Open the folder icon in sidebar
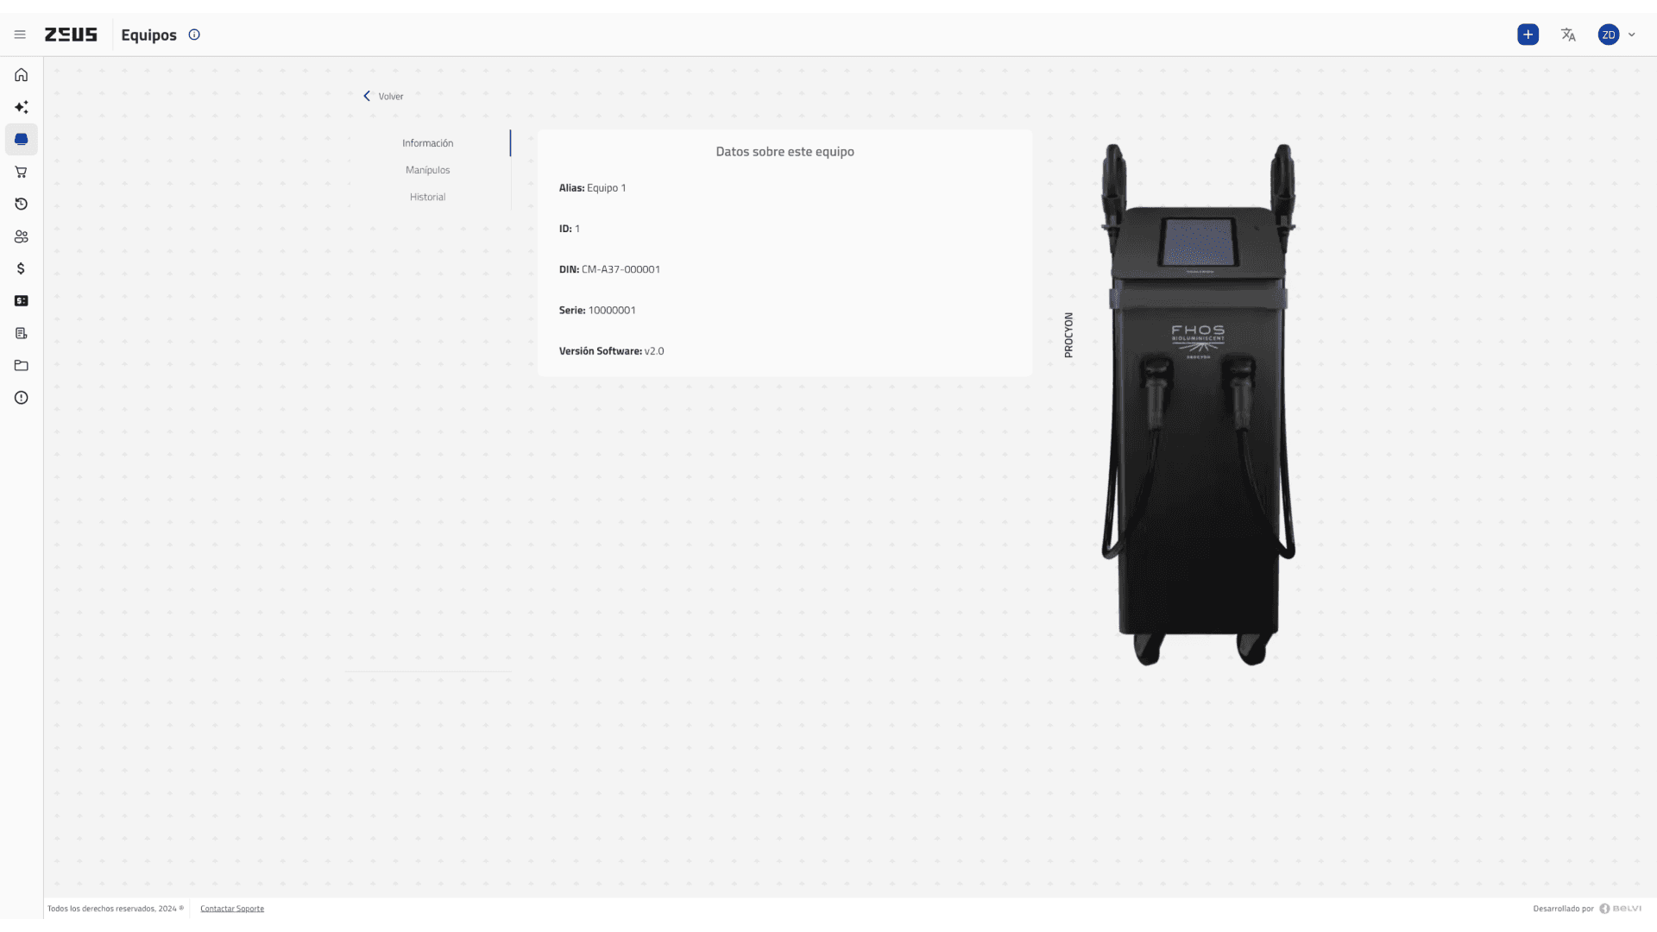 coord(22,365)
